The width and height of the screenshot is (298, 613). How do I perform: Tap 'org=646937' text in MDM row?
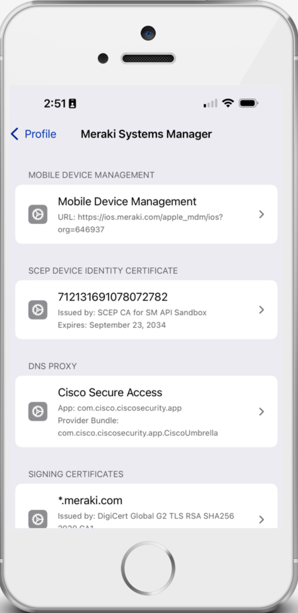(x=81, y=229)
